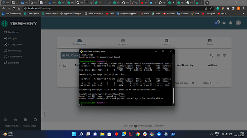This screenshot has width=247, height=138.
Task: Open rows per page dropdown
Action: pyautogui.click(x=194, y=83)
